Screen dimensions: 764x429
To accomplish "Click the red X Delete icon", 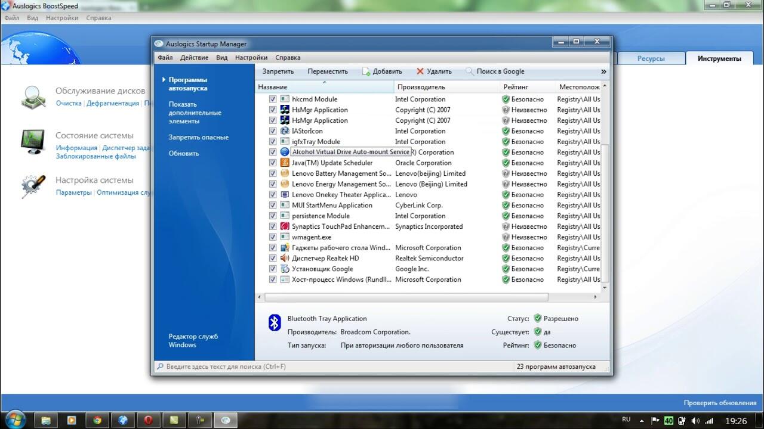I will click(x=420, y=71).
